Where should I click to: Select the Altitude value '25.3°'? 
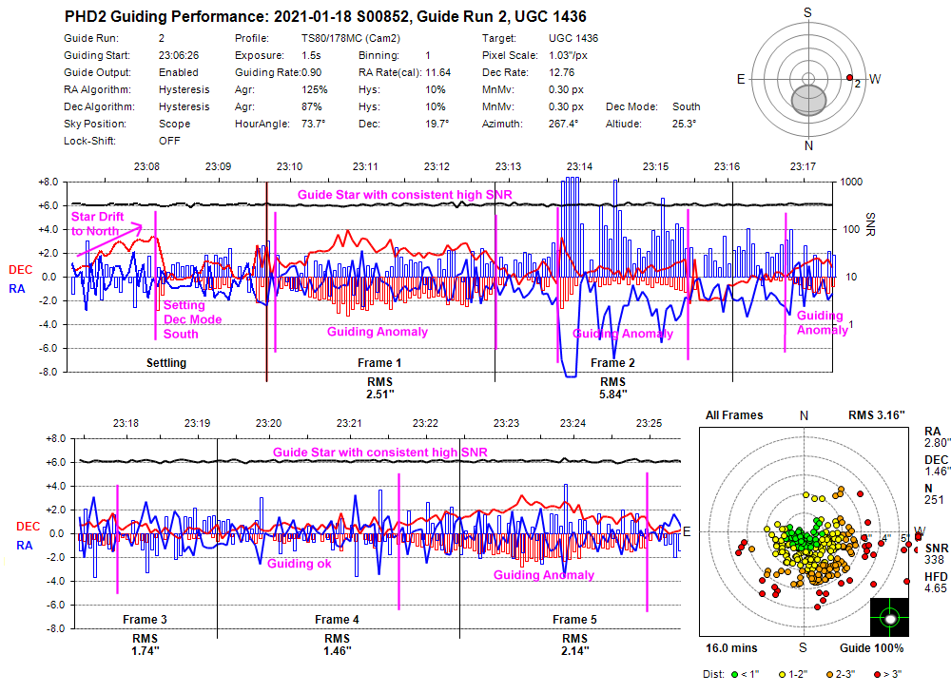click(x=684, y=124)
